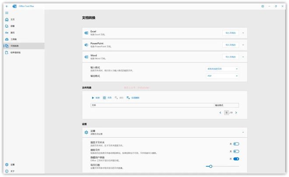Screen dimensions: 289x177
Task: Click the 每页行数 rows-per-page slider
Action: [222, 167]
